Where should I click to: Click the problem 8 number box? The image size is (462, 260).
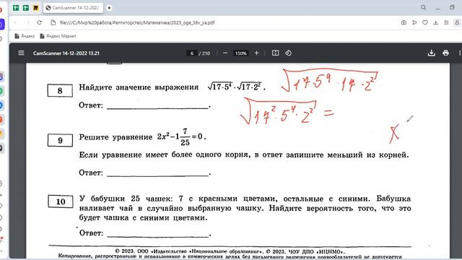[x=60, y=90]
